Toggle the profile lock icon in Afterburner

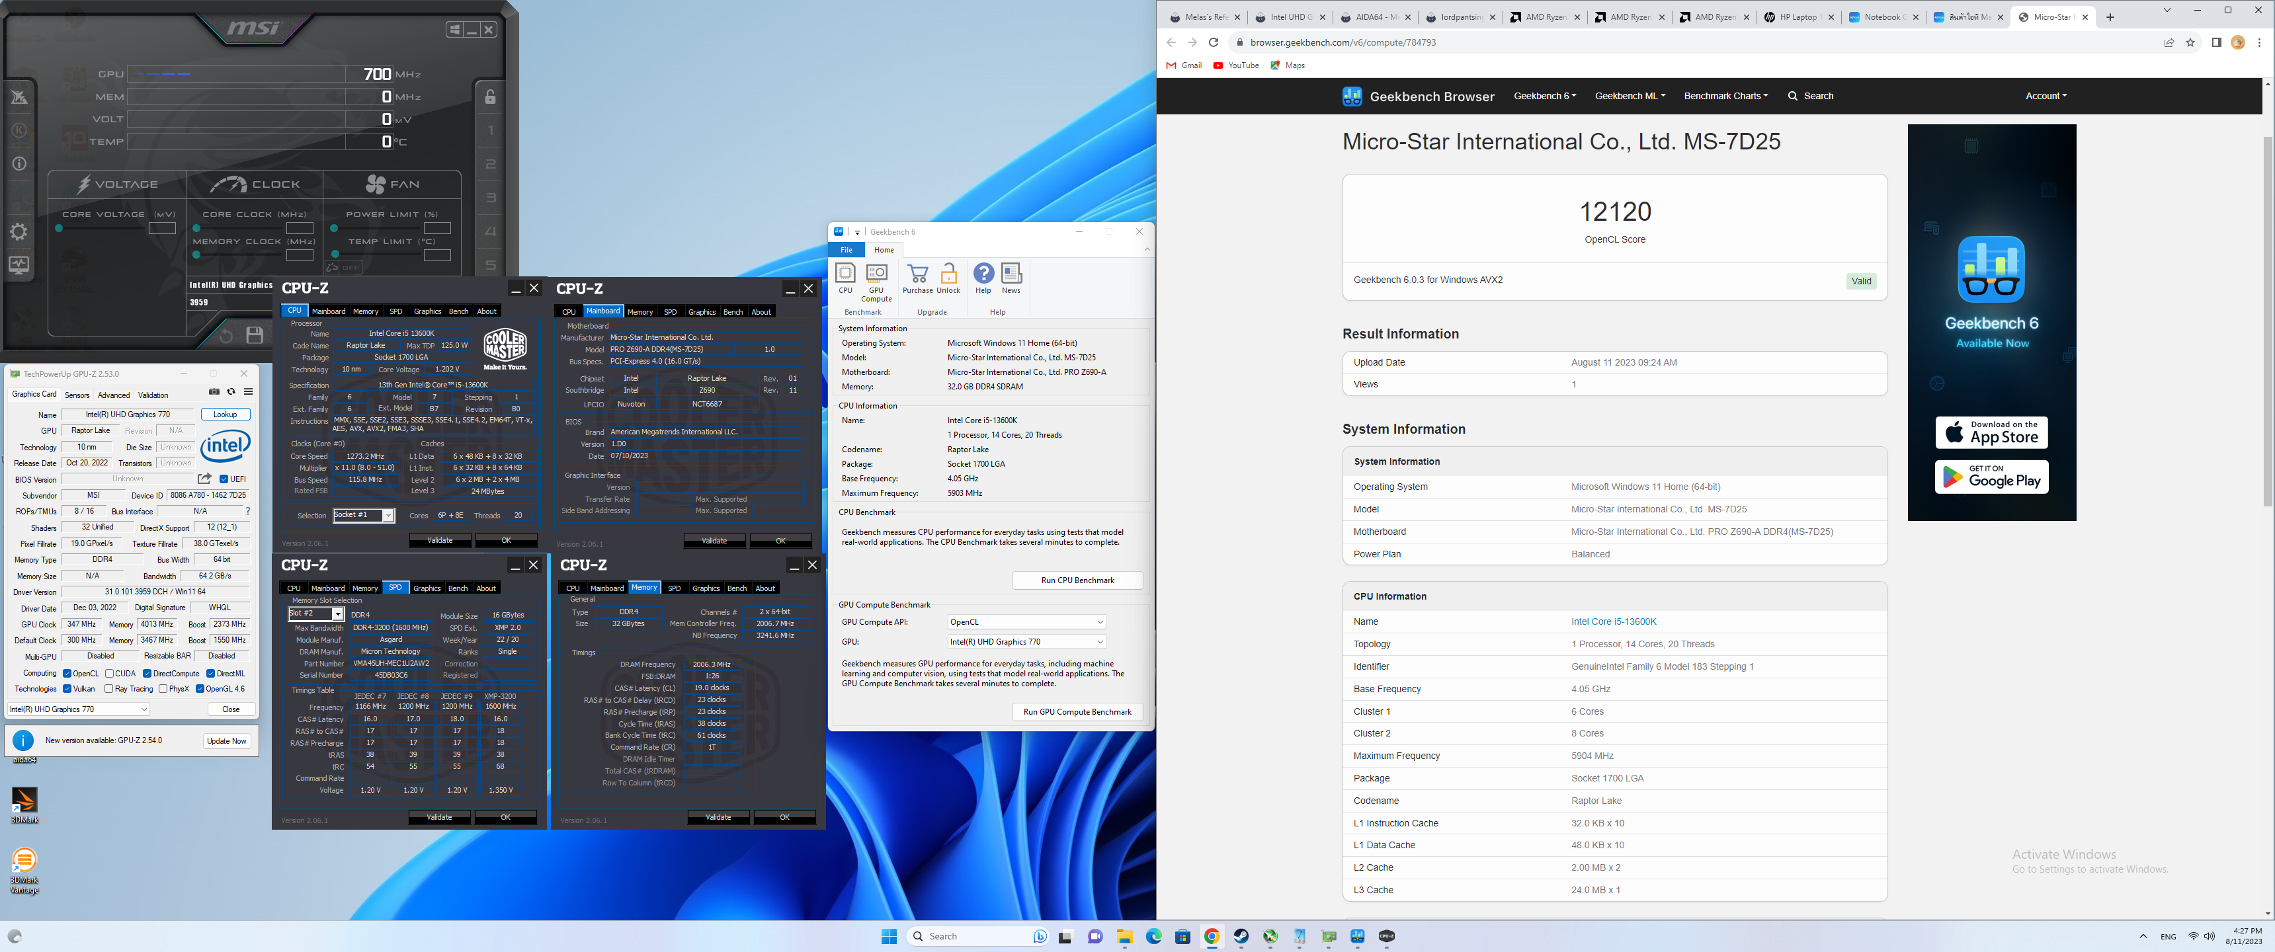pyautogui.click(x=490, y=97)
